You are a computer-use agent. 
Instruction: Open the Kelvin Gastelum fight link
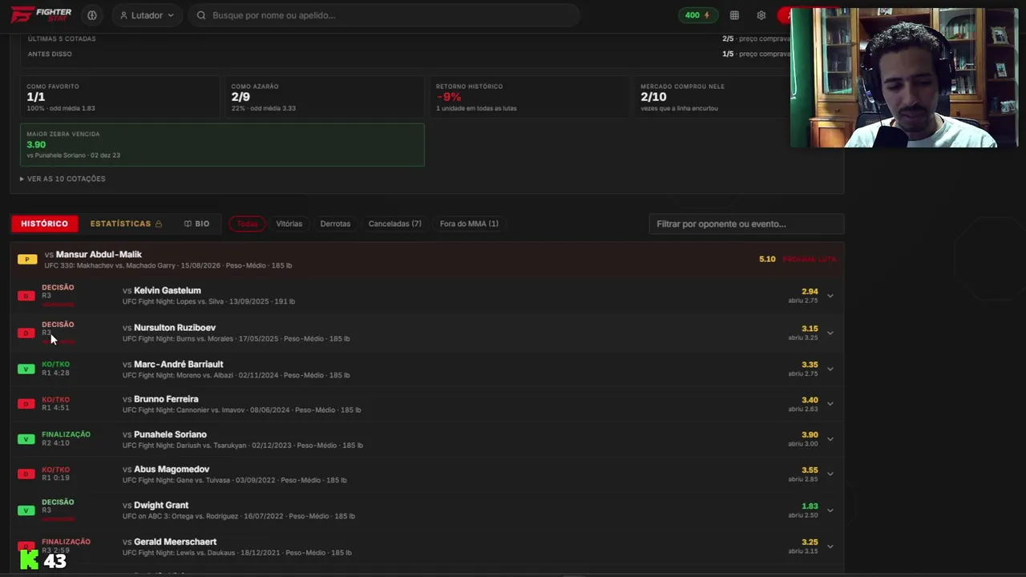pos(168,290)
